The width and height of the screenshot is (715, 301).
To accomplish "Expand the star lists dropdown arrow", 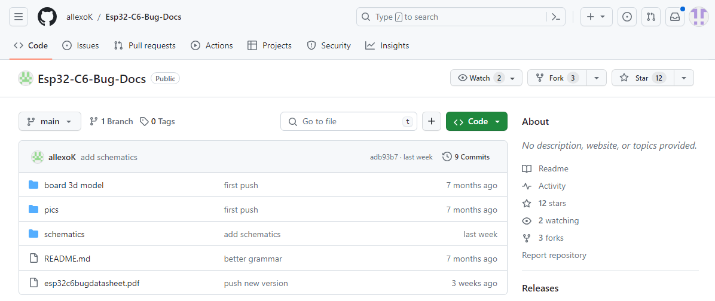I will 684,78.
